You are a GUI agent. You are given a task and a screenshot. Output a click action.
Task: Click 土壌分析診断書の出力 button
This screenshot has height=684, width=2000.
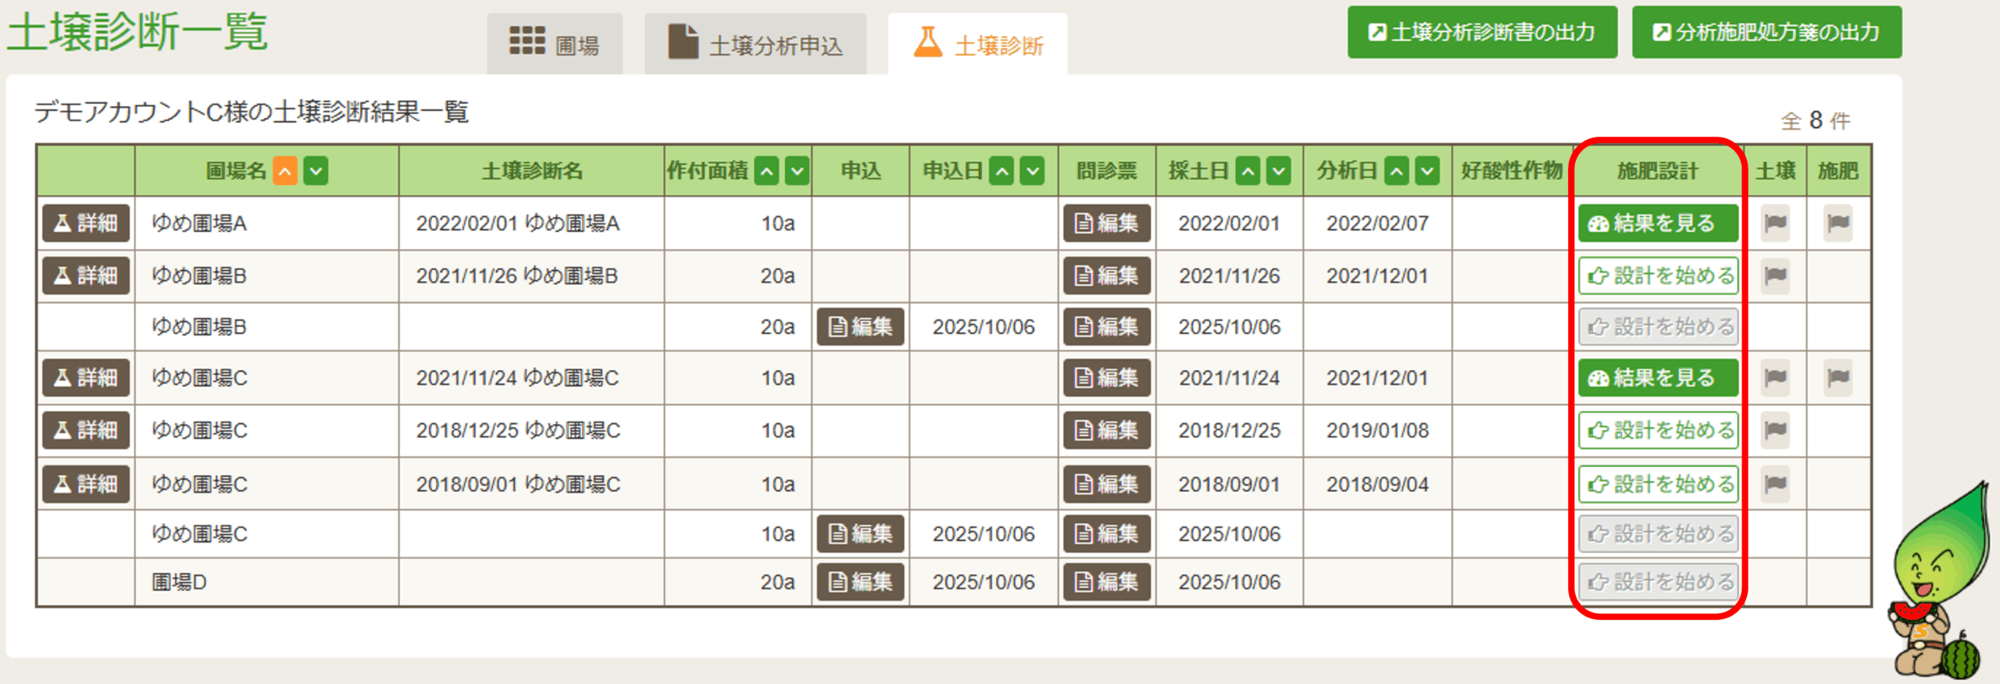point(1481,32)
